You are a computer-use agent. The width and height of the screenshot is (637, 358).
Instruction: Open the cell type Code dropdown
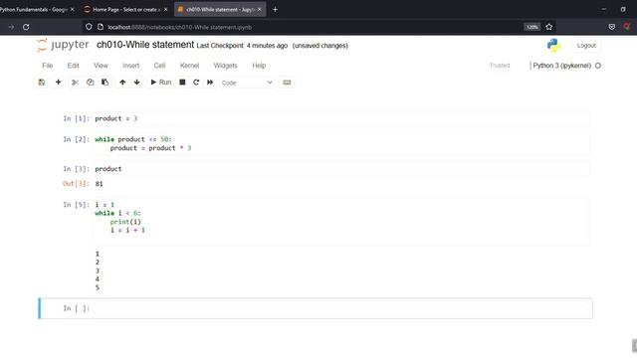247,83
